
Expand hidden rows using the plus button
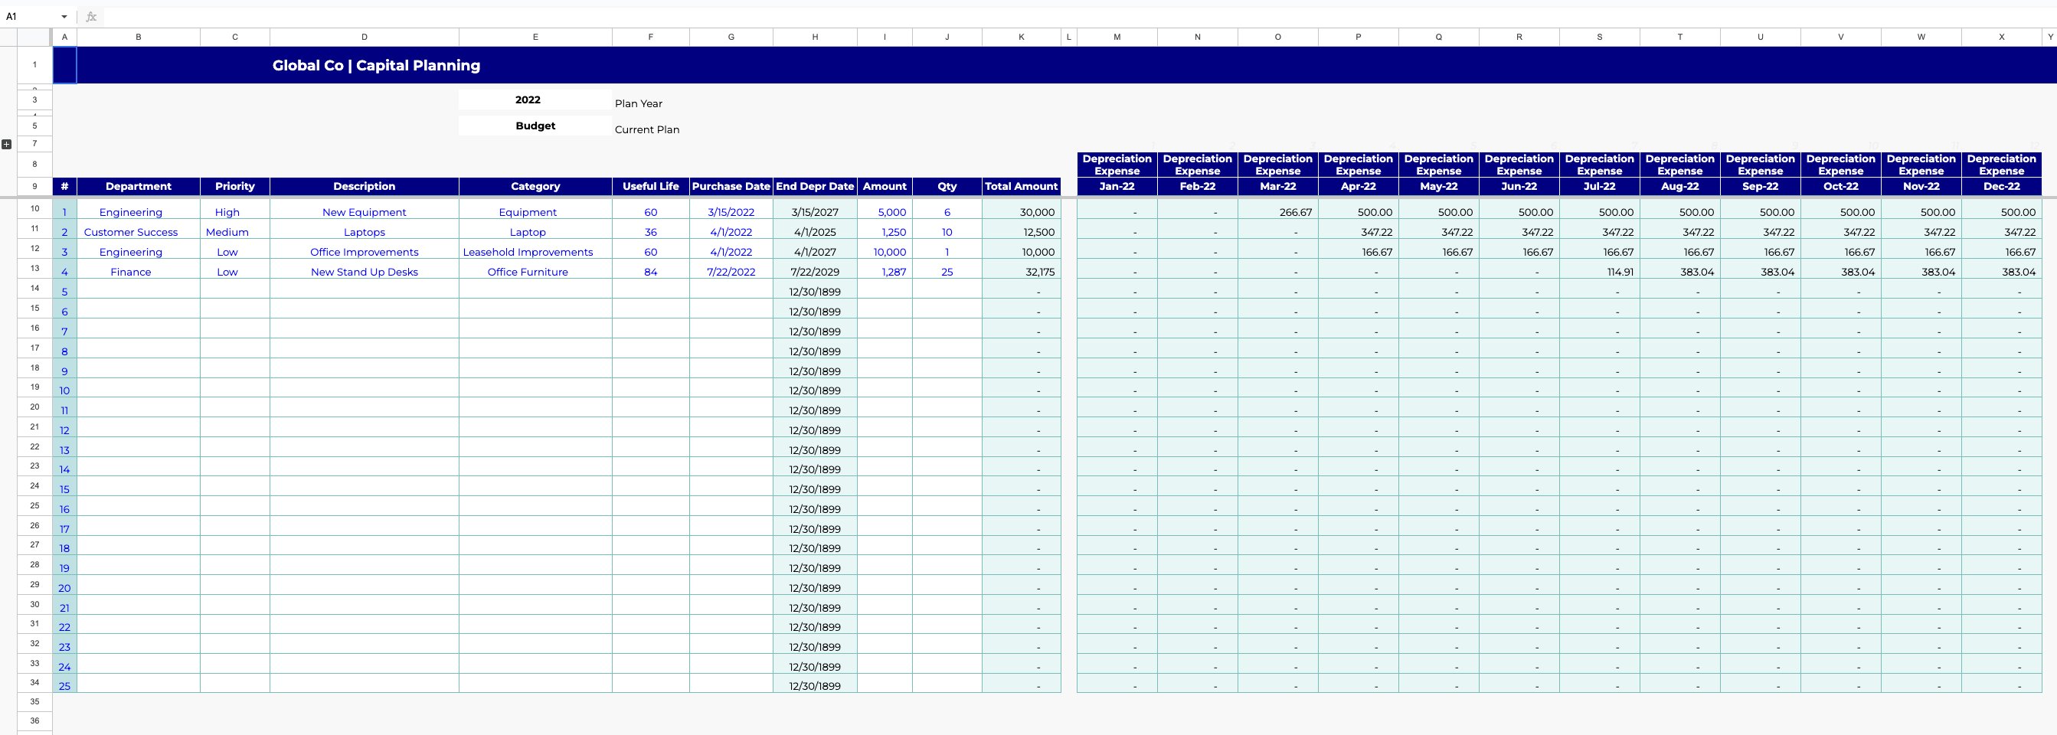click(x=6, y=144)
